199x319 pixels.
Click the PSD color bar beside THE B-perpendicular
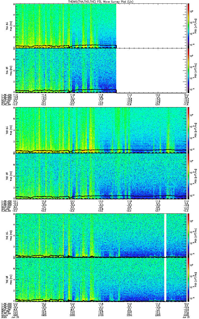(x=188, y=235)
